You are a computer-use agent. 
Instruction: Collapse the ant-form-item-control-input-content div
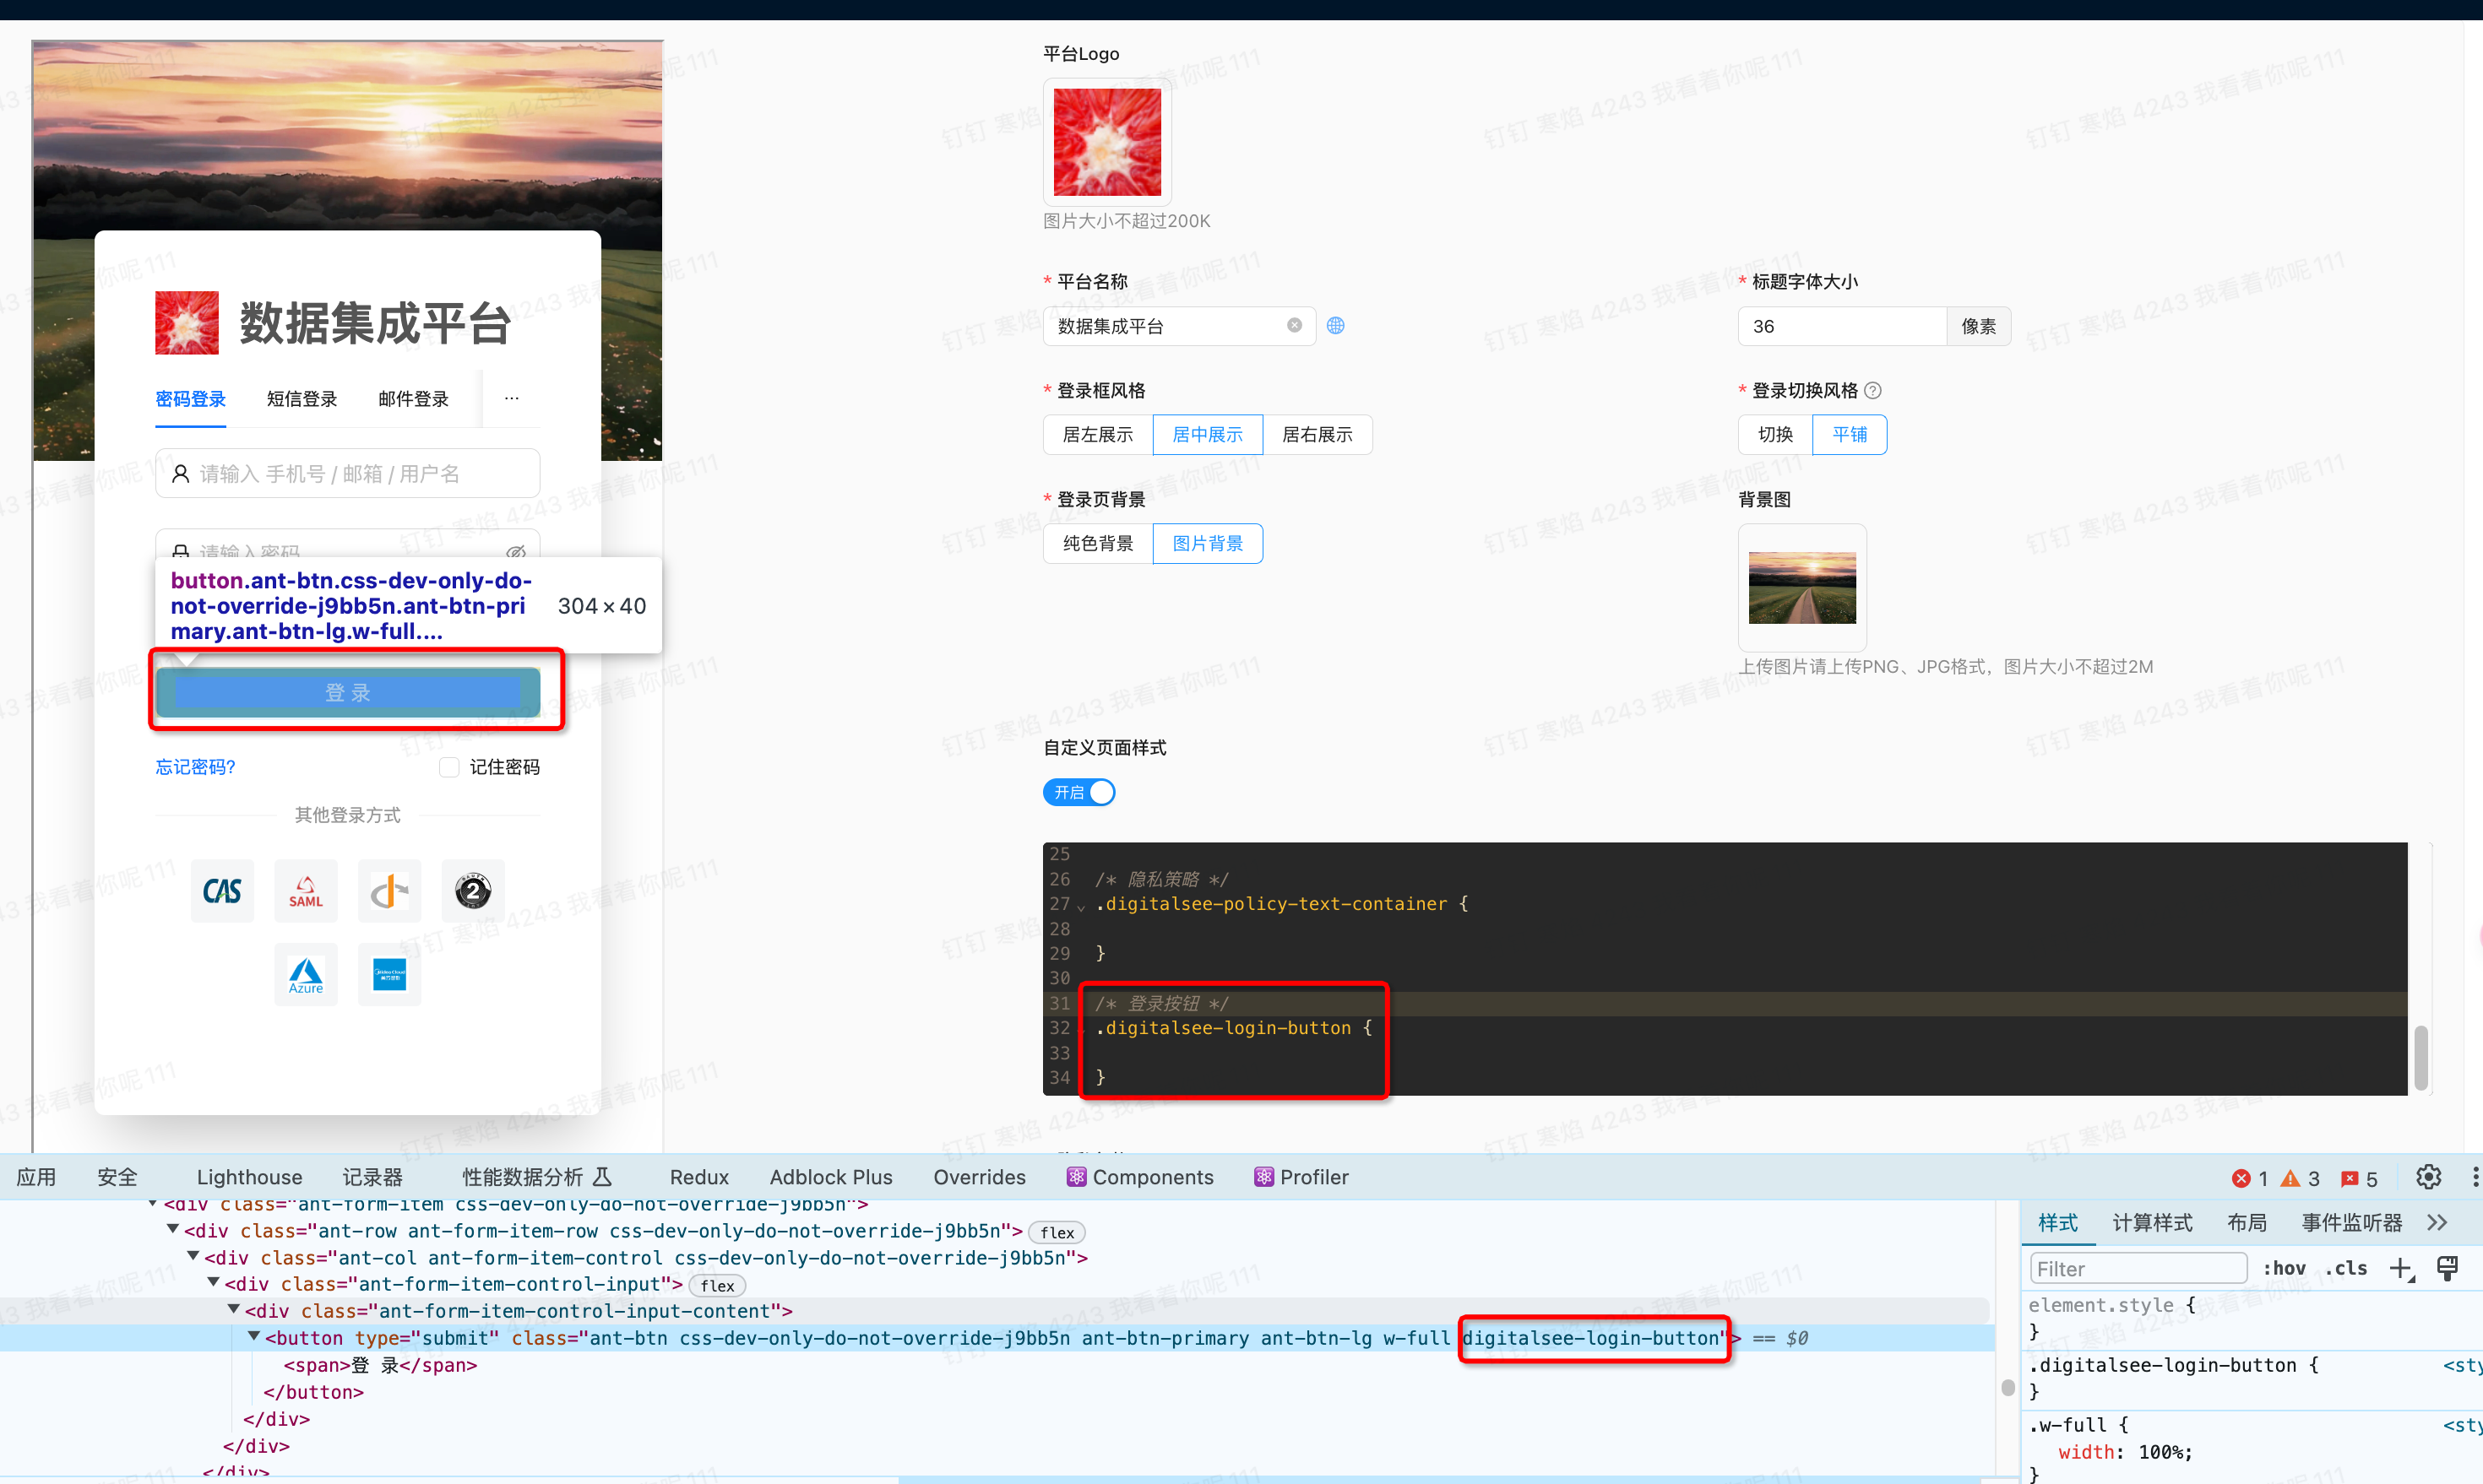233,1309
